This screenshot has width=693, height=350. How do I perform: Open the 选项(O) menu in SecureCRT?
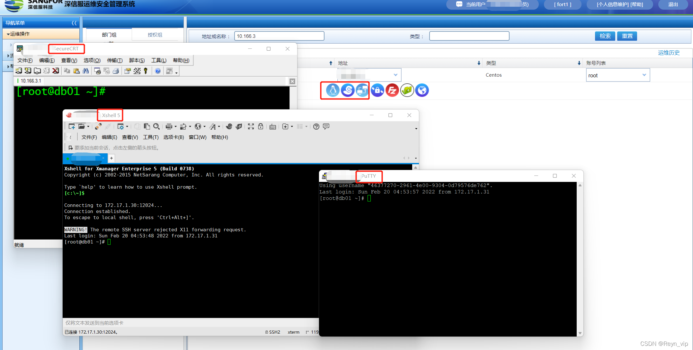pos(92,60)
